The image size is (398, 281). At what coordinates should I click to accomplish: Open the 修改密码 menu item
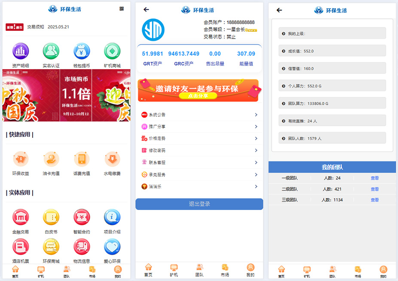[157, 151]
